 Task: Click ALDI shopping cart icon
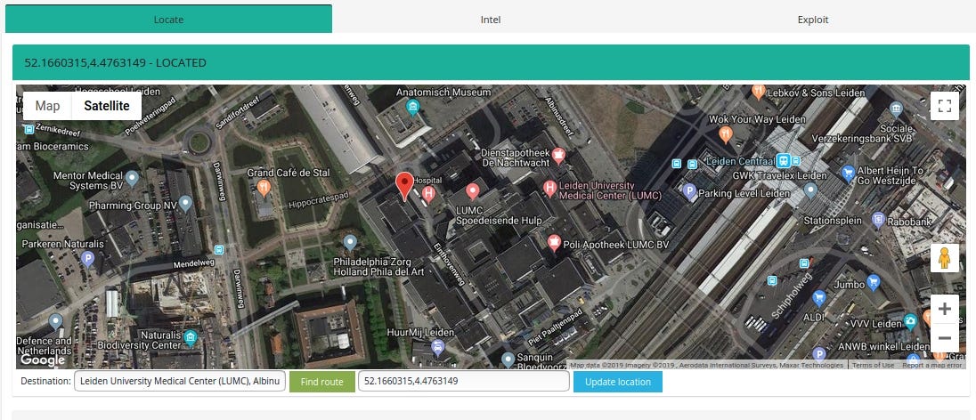point(819,298)
